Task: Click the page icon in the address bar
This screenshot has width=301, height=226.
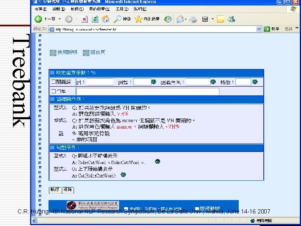Action: pos(51,29)
